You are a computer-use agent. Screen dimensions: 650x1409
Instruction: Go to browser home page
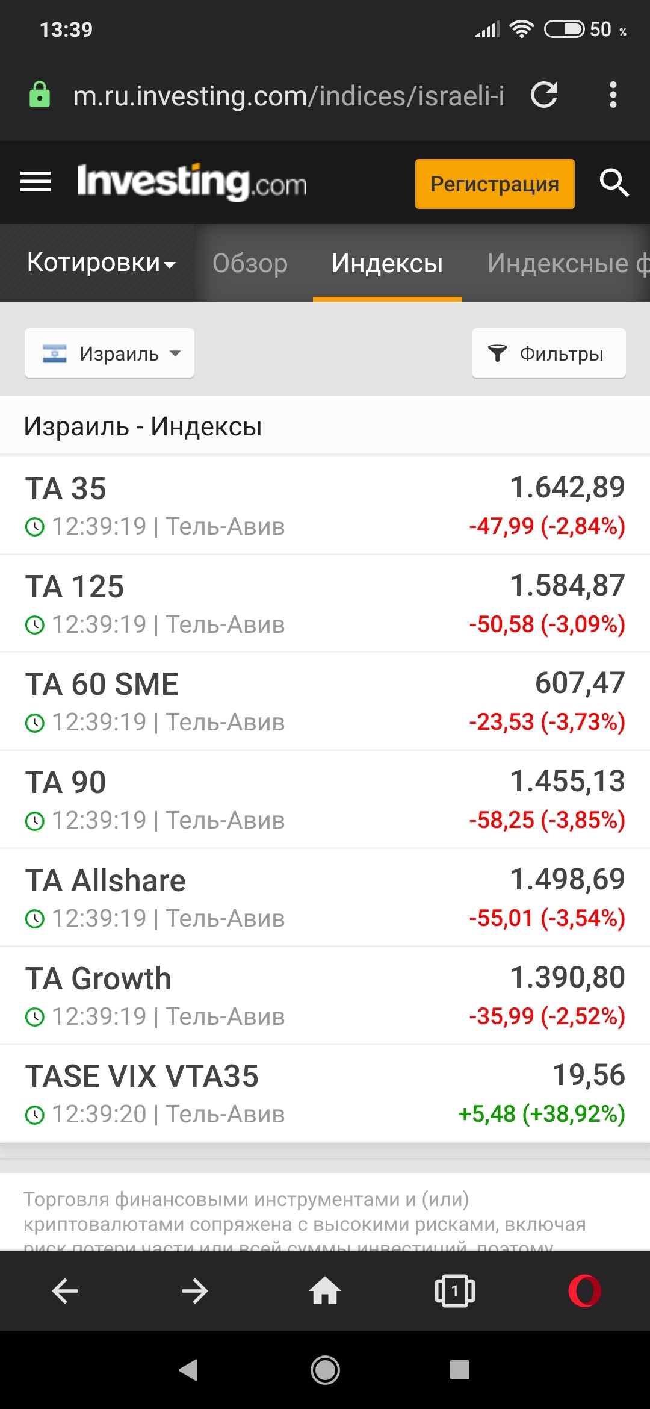coord(325,1291)
